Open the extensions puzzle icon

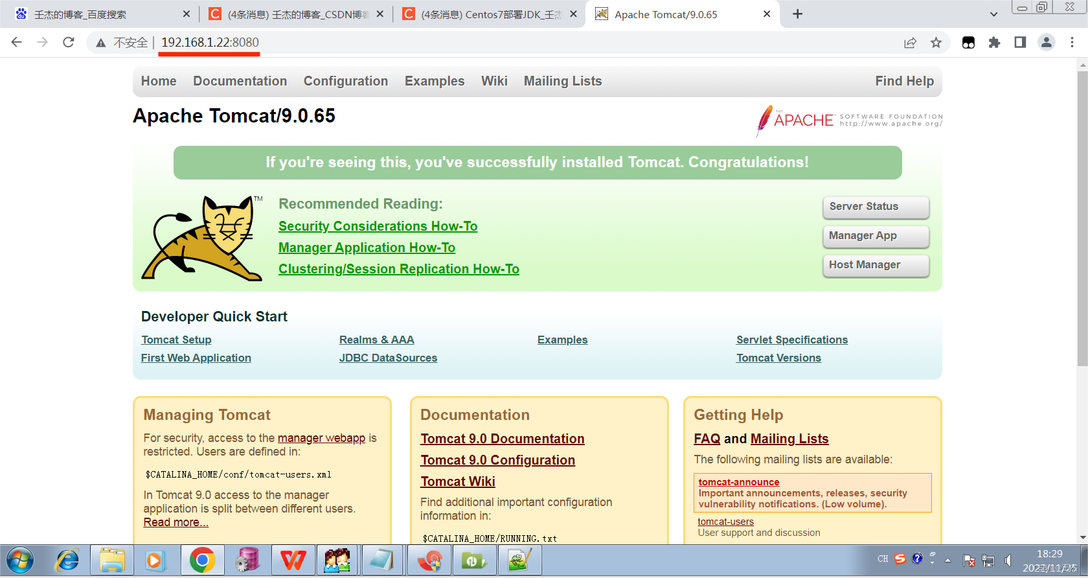[994, 43]
